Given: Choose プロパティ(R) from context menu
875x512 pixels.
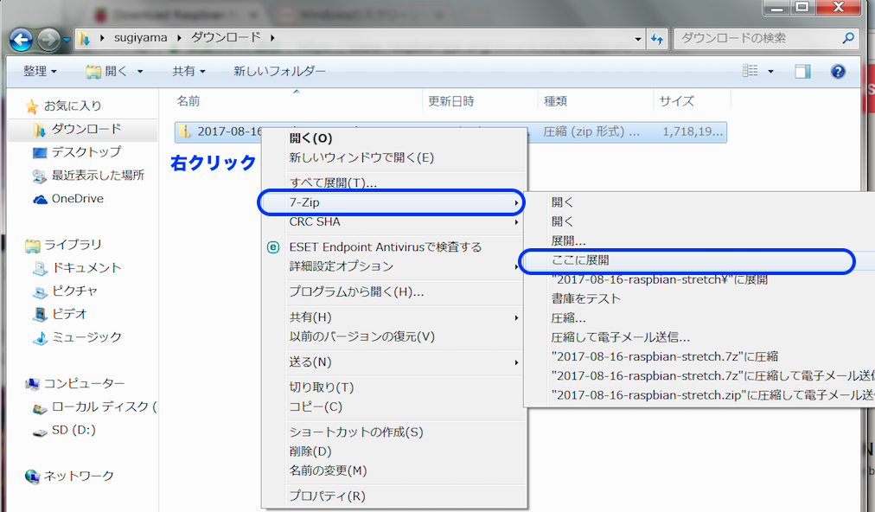Looking at the screenshot, I should 327,496.
